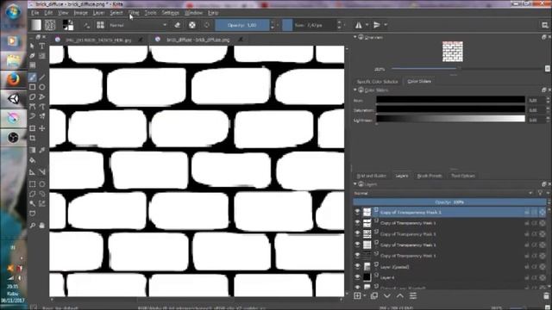Open layer properties list icon
This screenshot has width=552, height=310.
coord(413,296)
